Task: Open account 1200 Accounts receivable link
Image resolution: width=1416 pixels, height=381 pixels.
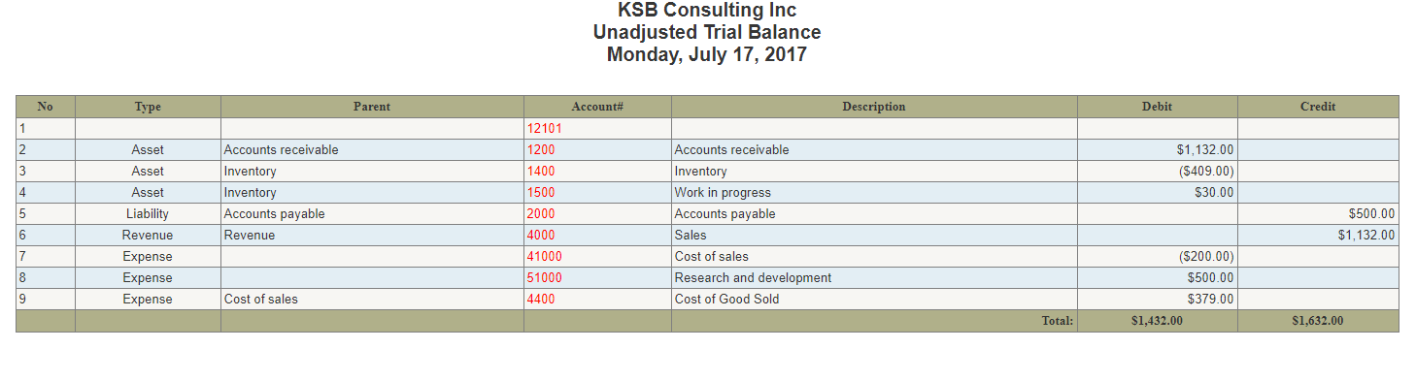Action: pos(541,150)
